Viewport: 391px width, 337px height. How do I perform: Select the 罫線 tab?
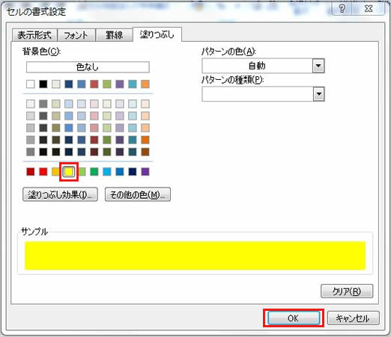114,35
